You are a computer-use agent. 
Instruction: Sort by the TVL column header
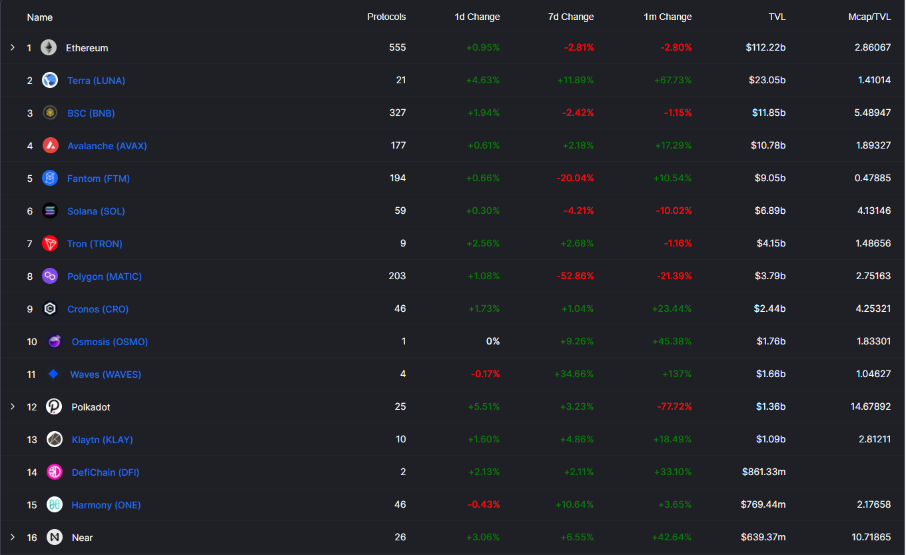pos(777,17)
